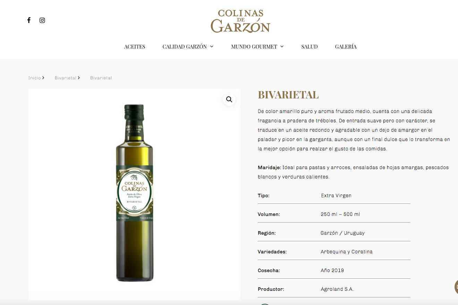Open the Facebook social icon
The height and width of the screenshot is (305, 458).
(x=29, y=20)
